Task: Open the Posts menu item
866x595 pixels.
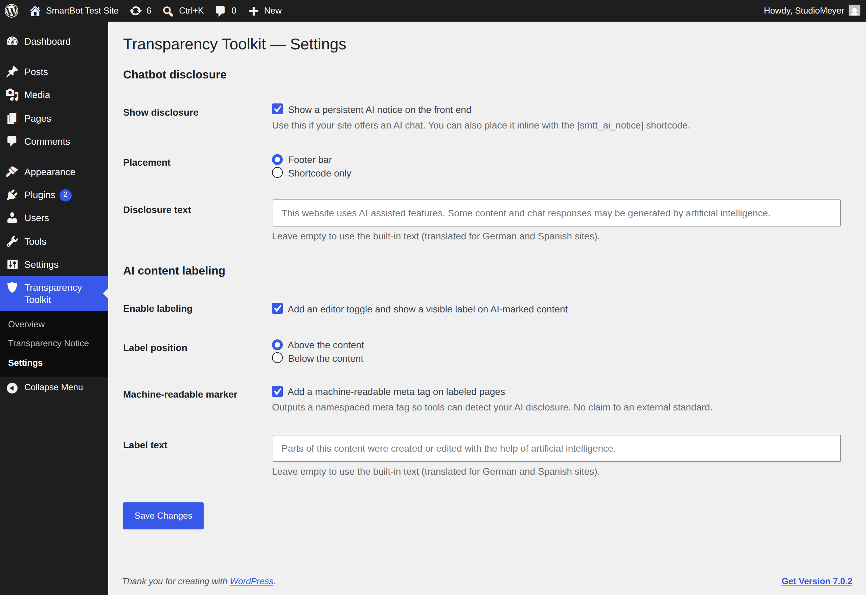Action: (54, 72)
